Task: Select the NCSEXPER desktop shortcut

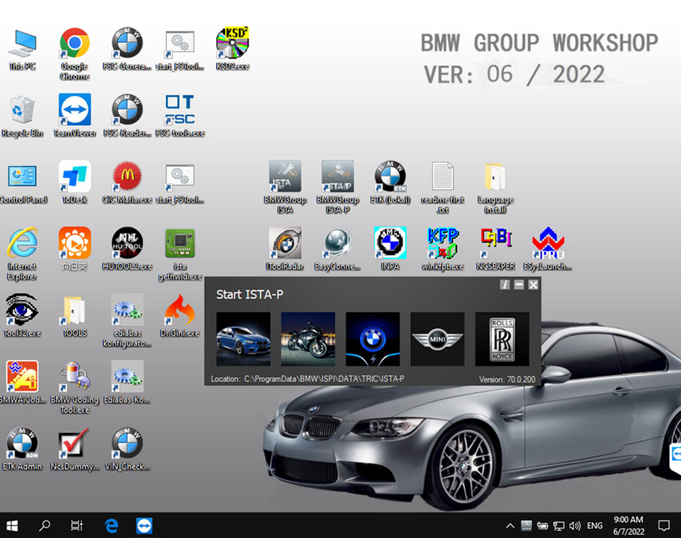Action: pos(495,249)
